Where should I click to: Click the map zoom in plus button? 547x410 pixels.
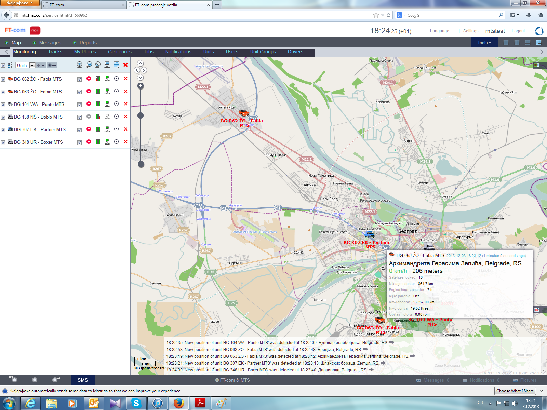[x=141, y=86]
